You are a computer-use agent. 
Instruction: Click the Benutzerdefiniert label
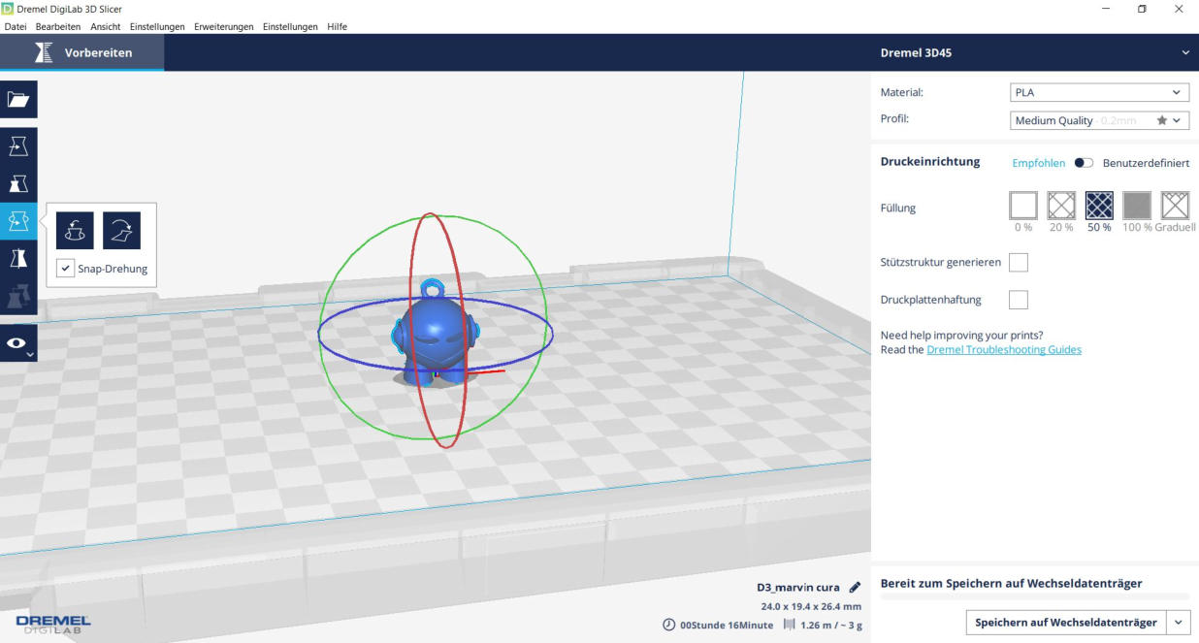(1146, 163)
